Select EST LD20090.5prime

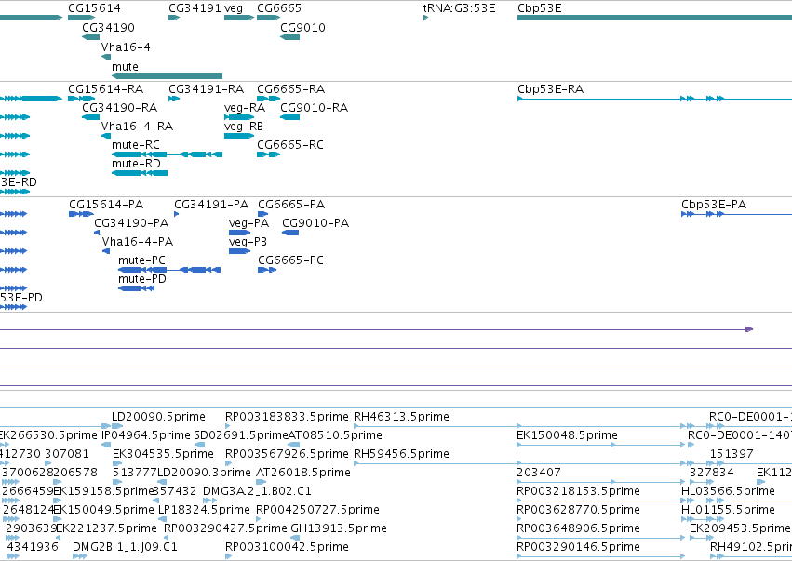coord(158,417)
